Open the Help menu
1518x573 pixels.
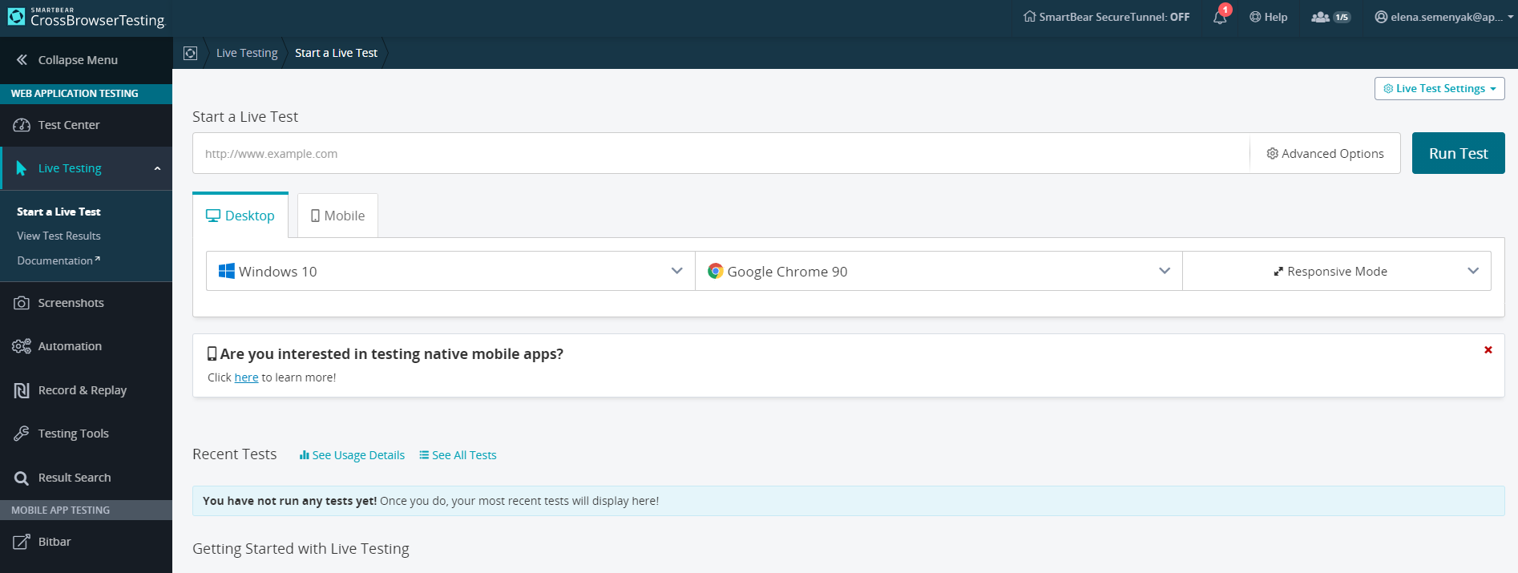tap(1269, 17)
